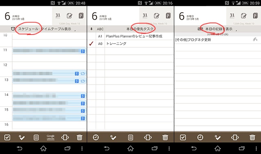Open attachment clip icon on ブログネタ更新 note
Image resolution: width=261 pixels, height=154 pixels.
click(255, 39)
